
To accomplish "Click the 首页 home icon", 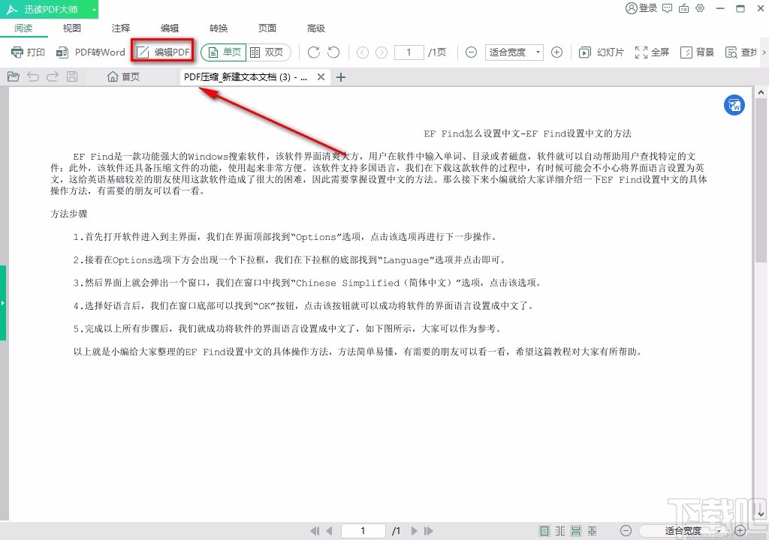I will click(122, 76).
